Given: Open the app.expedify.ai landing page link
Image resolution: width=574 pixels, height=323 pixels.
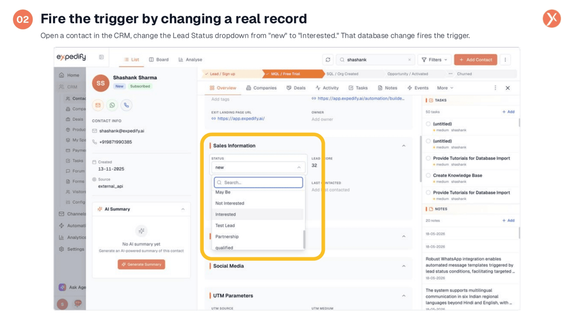Looking at the screenshot, I should (241, 119).
